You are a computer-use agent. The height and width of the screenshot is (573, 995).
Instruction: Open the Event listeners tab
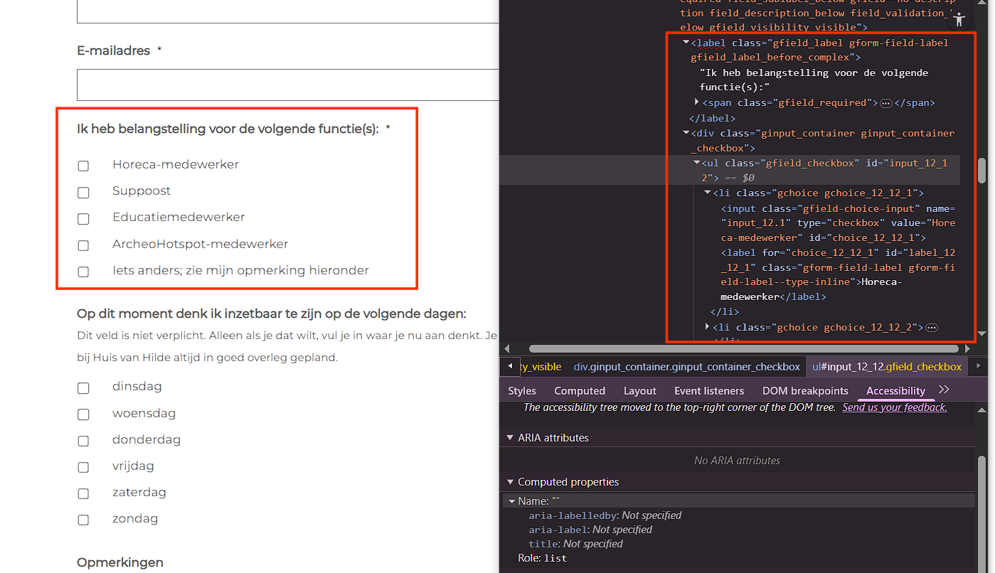pos(708,391)
